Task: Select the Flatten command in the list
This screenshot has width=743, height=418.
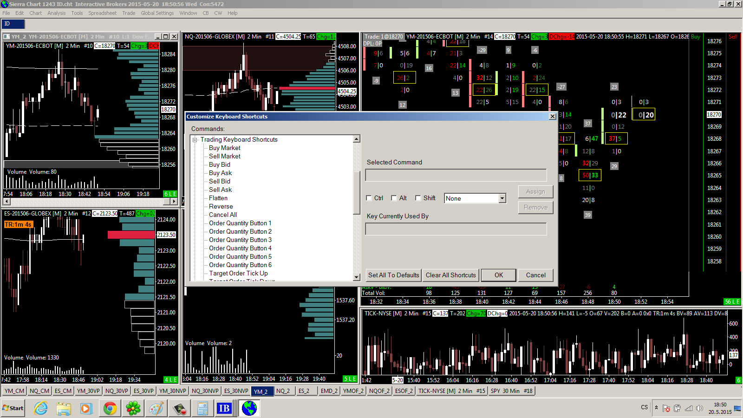Action: [218, 198]
